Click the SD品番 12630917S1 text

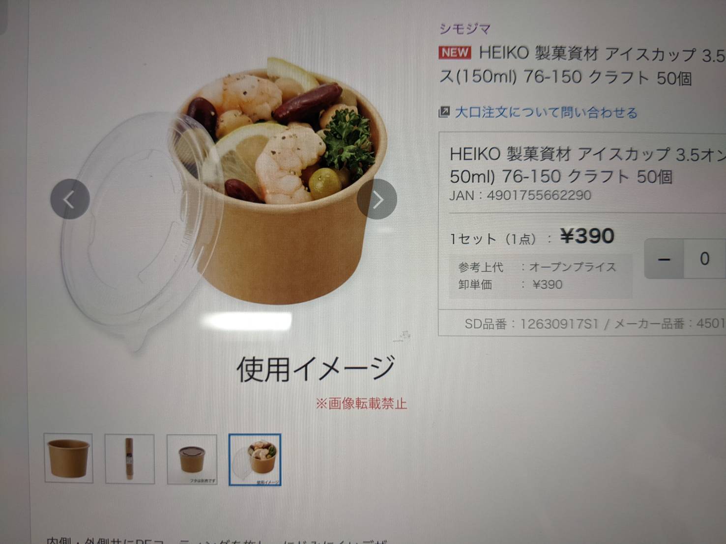(x=531, y=324)
